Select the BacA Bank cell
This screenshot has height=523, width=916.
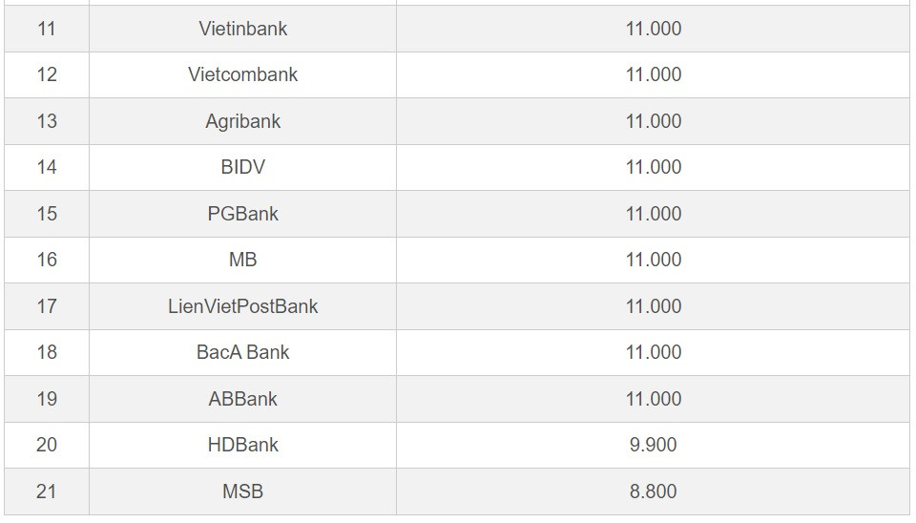(242, 352)
